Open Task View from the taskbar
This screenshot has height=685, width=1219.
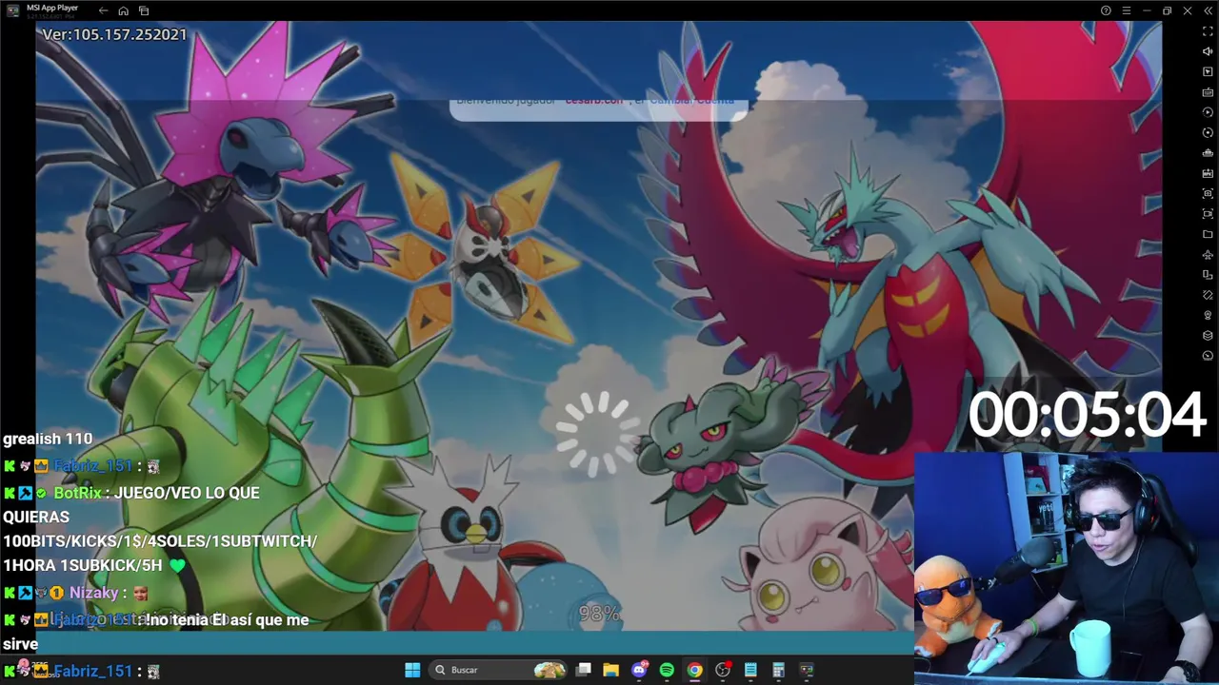click(584, 670)
